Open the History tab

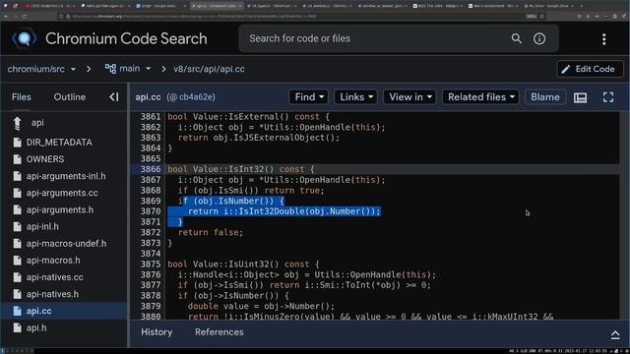click(x=157, y=332)
